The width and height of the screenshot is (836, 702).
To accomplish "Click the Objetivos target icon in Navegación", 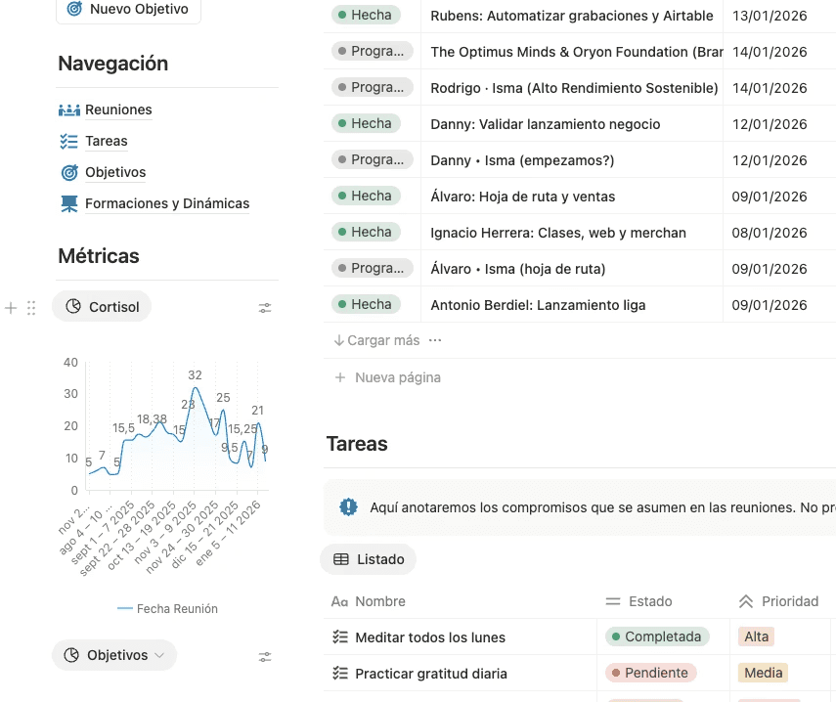I will 69,173.
